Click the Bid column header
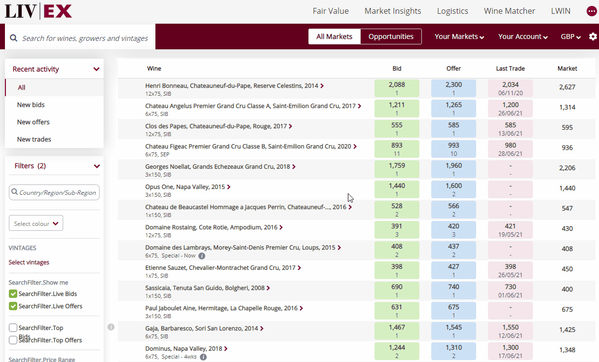This screenshot has height=362, width=599. point(397,69)
